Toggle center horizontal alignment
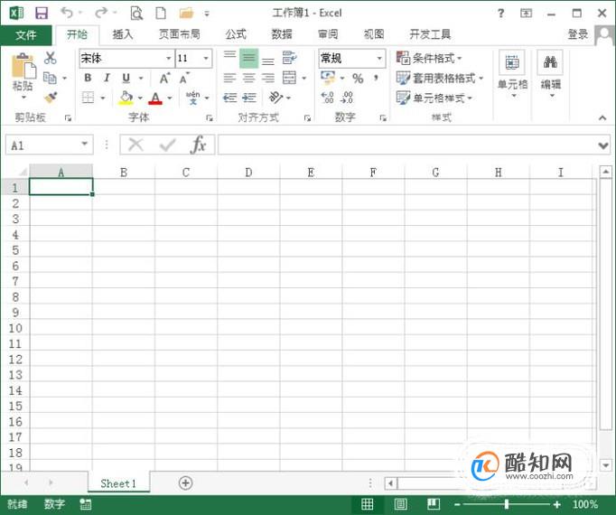The image size is (616, 515). [x=249, y=78]
